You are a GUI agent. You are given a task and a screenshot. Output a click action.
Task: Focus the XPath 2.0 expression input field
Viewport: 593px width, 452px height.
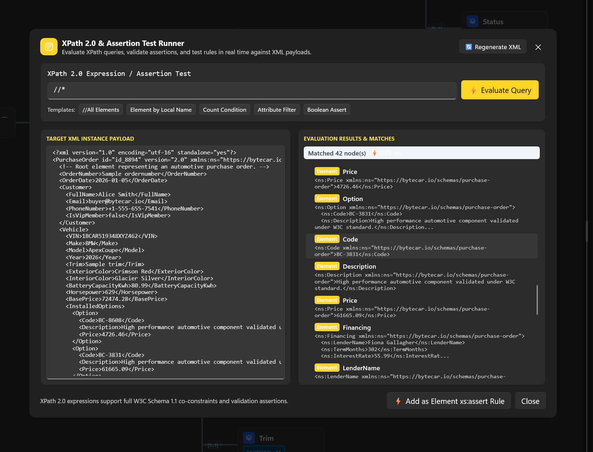pos(252,90)
